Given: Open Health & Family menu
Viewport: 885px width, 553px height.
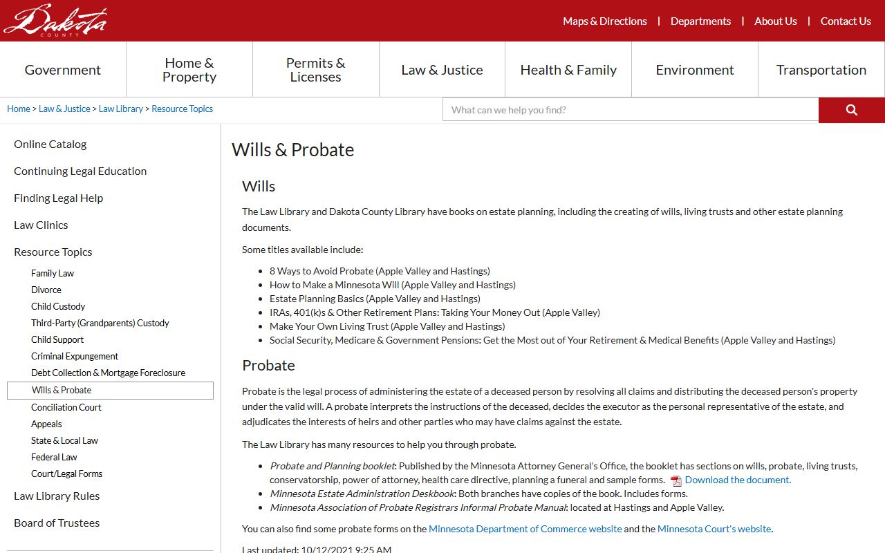Looking at the screenshot, I should click(568, 70).
